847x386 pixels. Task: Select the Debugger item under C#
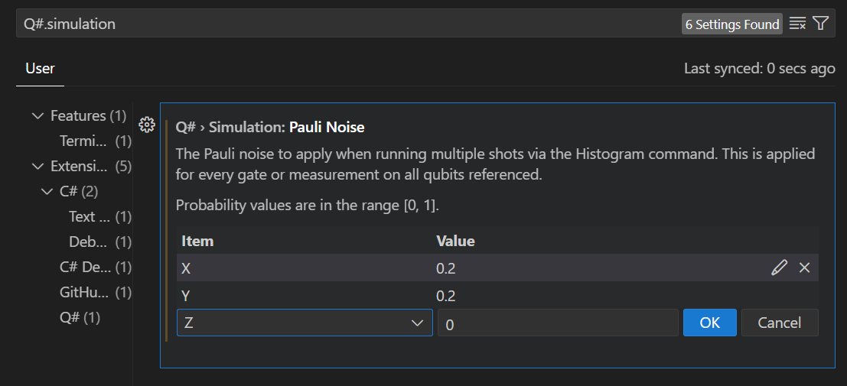coord(88,242)
